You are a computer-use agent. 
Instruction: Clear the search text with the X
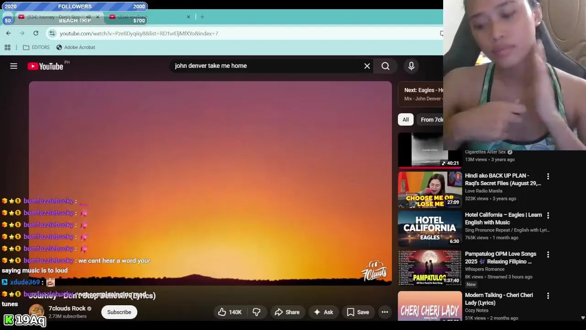point(367,66)
